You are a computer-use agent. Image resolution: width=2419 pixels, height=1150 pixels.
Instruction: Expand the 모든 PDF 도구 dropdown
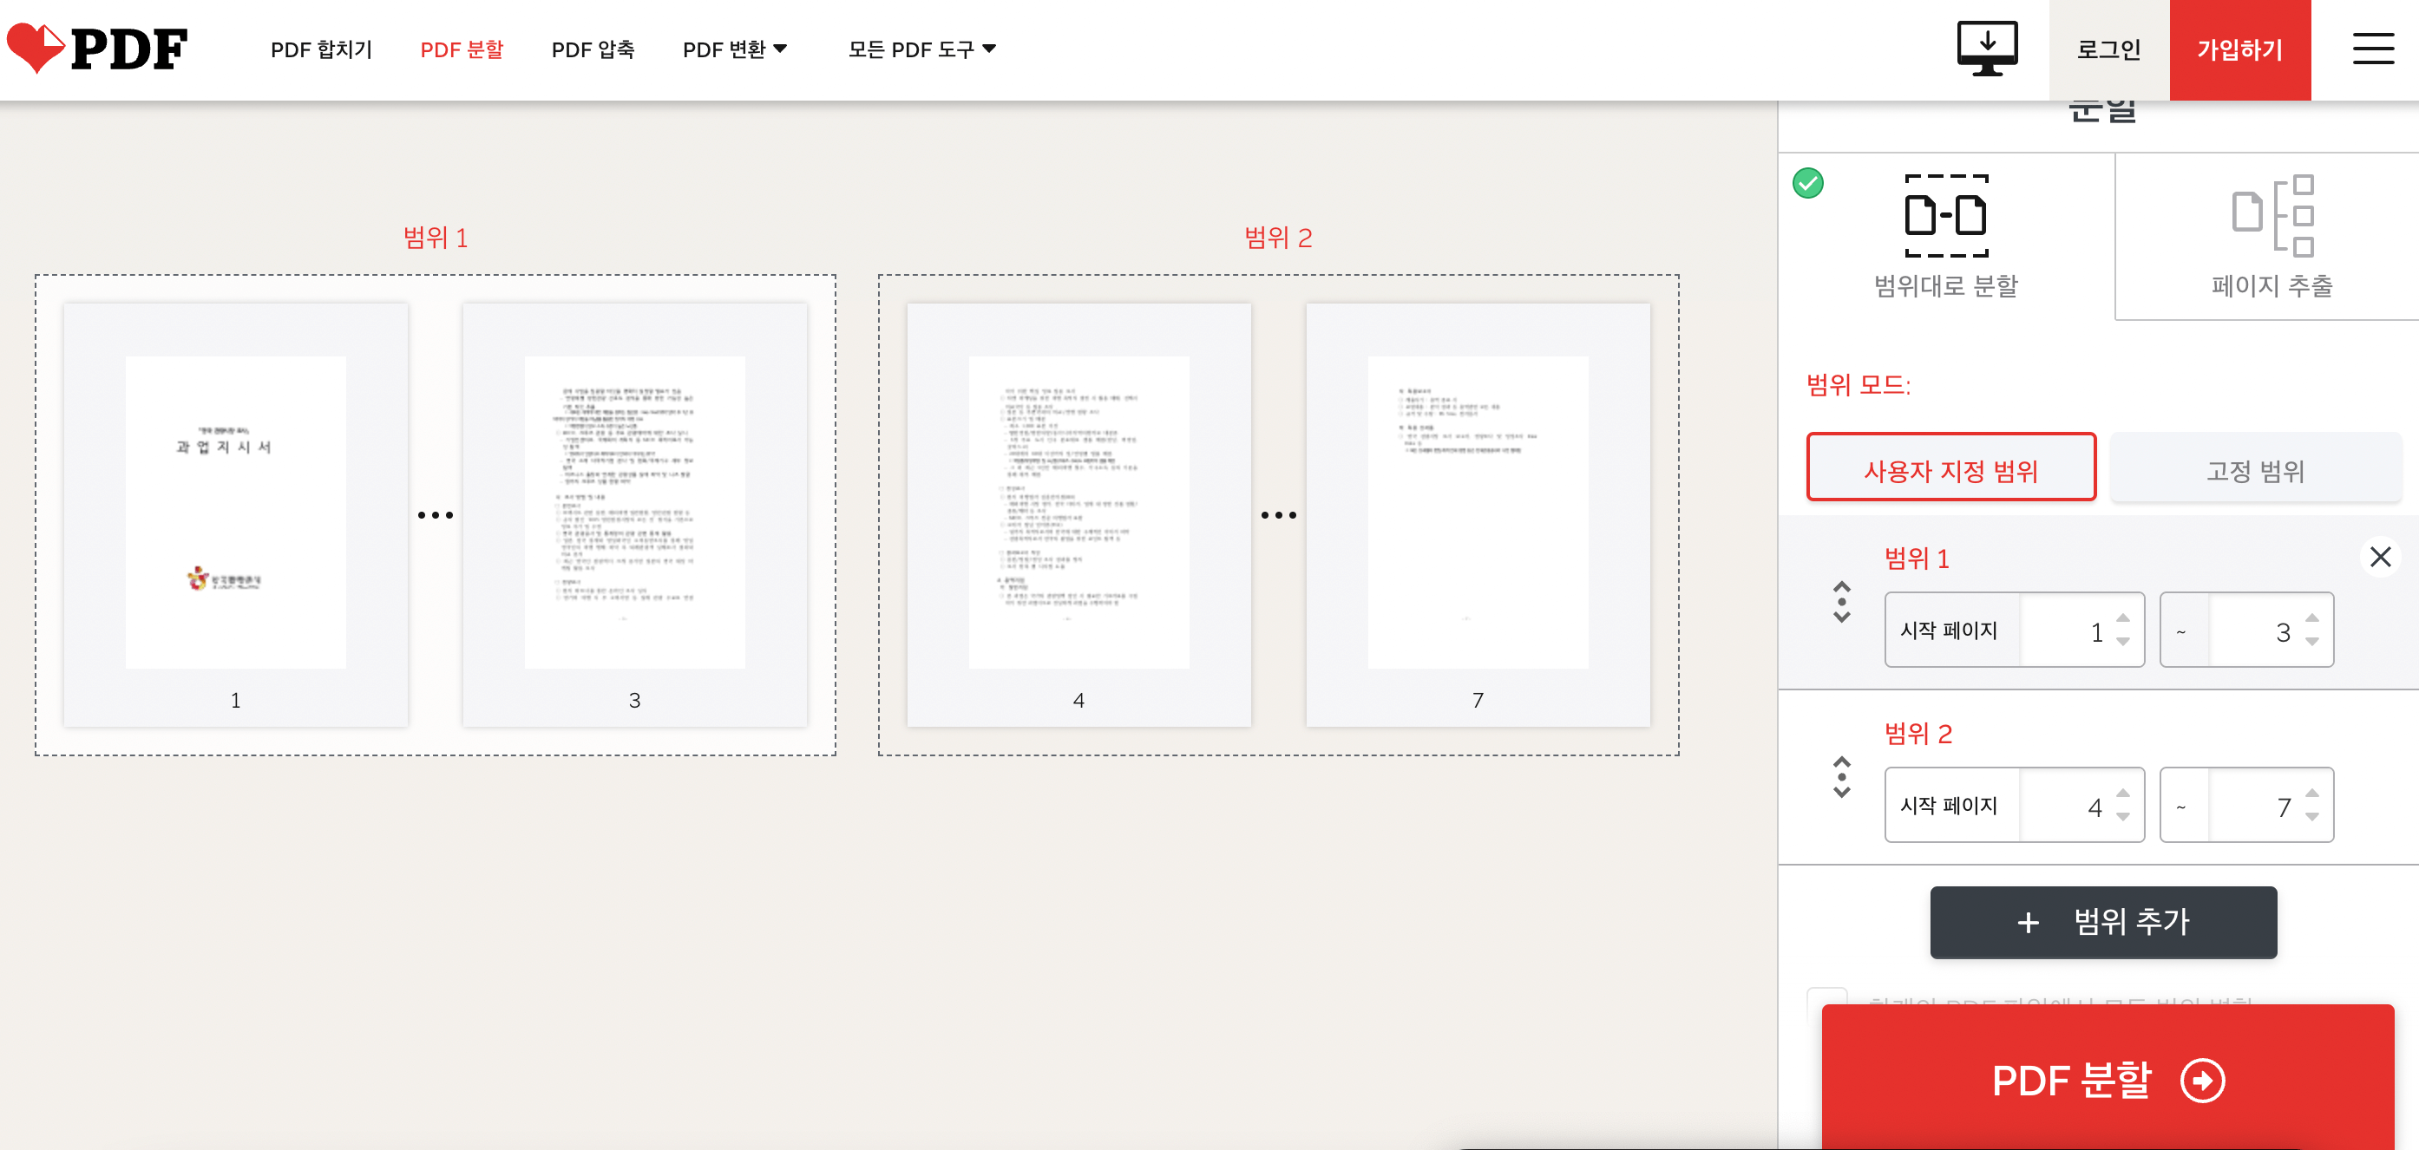coord(921,49)
